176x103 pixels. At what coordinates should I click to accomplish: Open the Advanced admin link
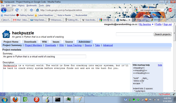(x=108, y=45)
